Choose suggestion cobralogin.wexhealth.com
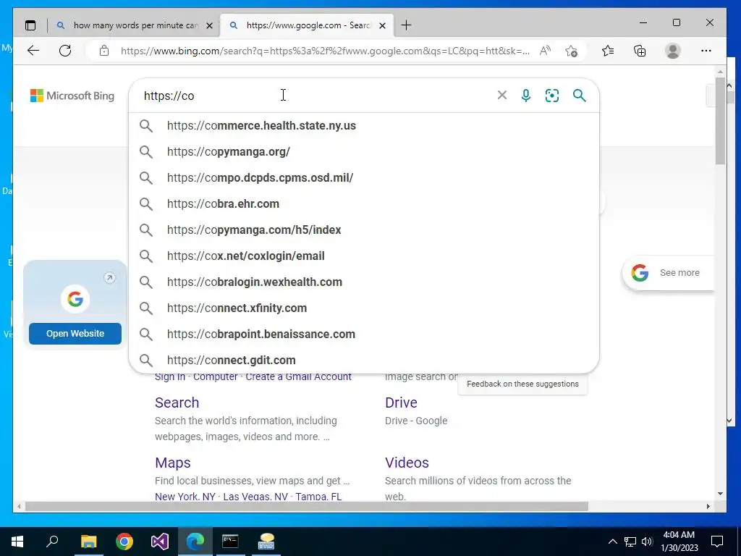Screen dimensions: 741x556 coord(364,282)
